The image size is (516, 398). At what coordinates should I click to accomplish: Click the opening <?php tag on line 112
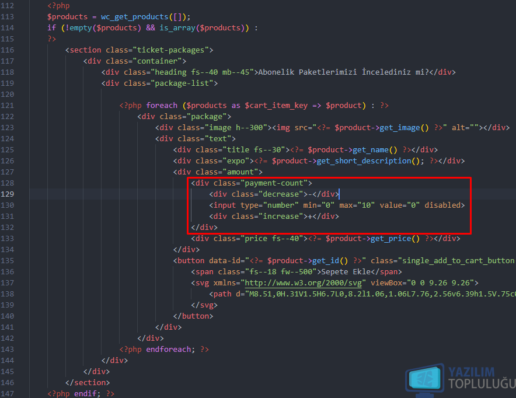coord(58,6)
